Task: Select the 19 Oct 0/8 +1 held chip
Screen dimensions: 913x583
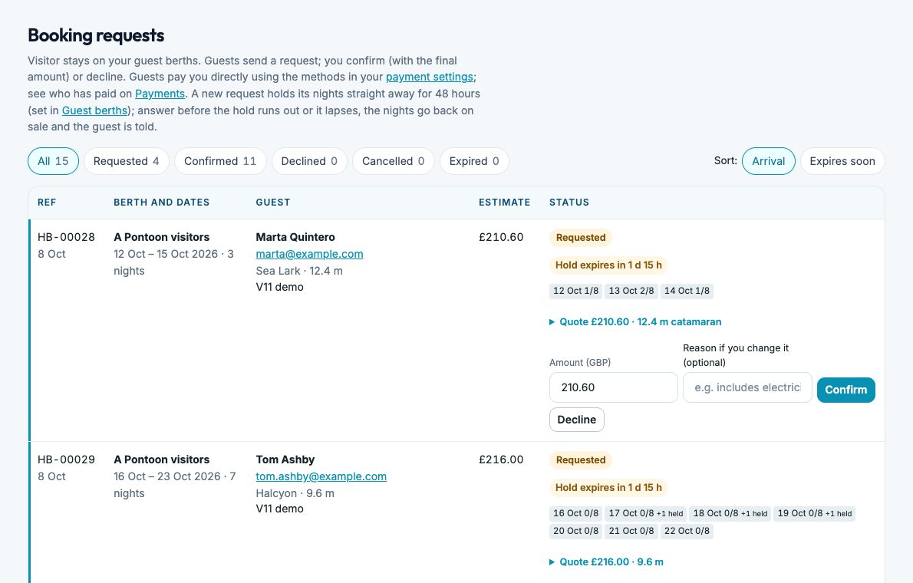Action: [815, 513]
